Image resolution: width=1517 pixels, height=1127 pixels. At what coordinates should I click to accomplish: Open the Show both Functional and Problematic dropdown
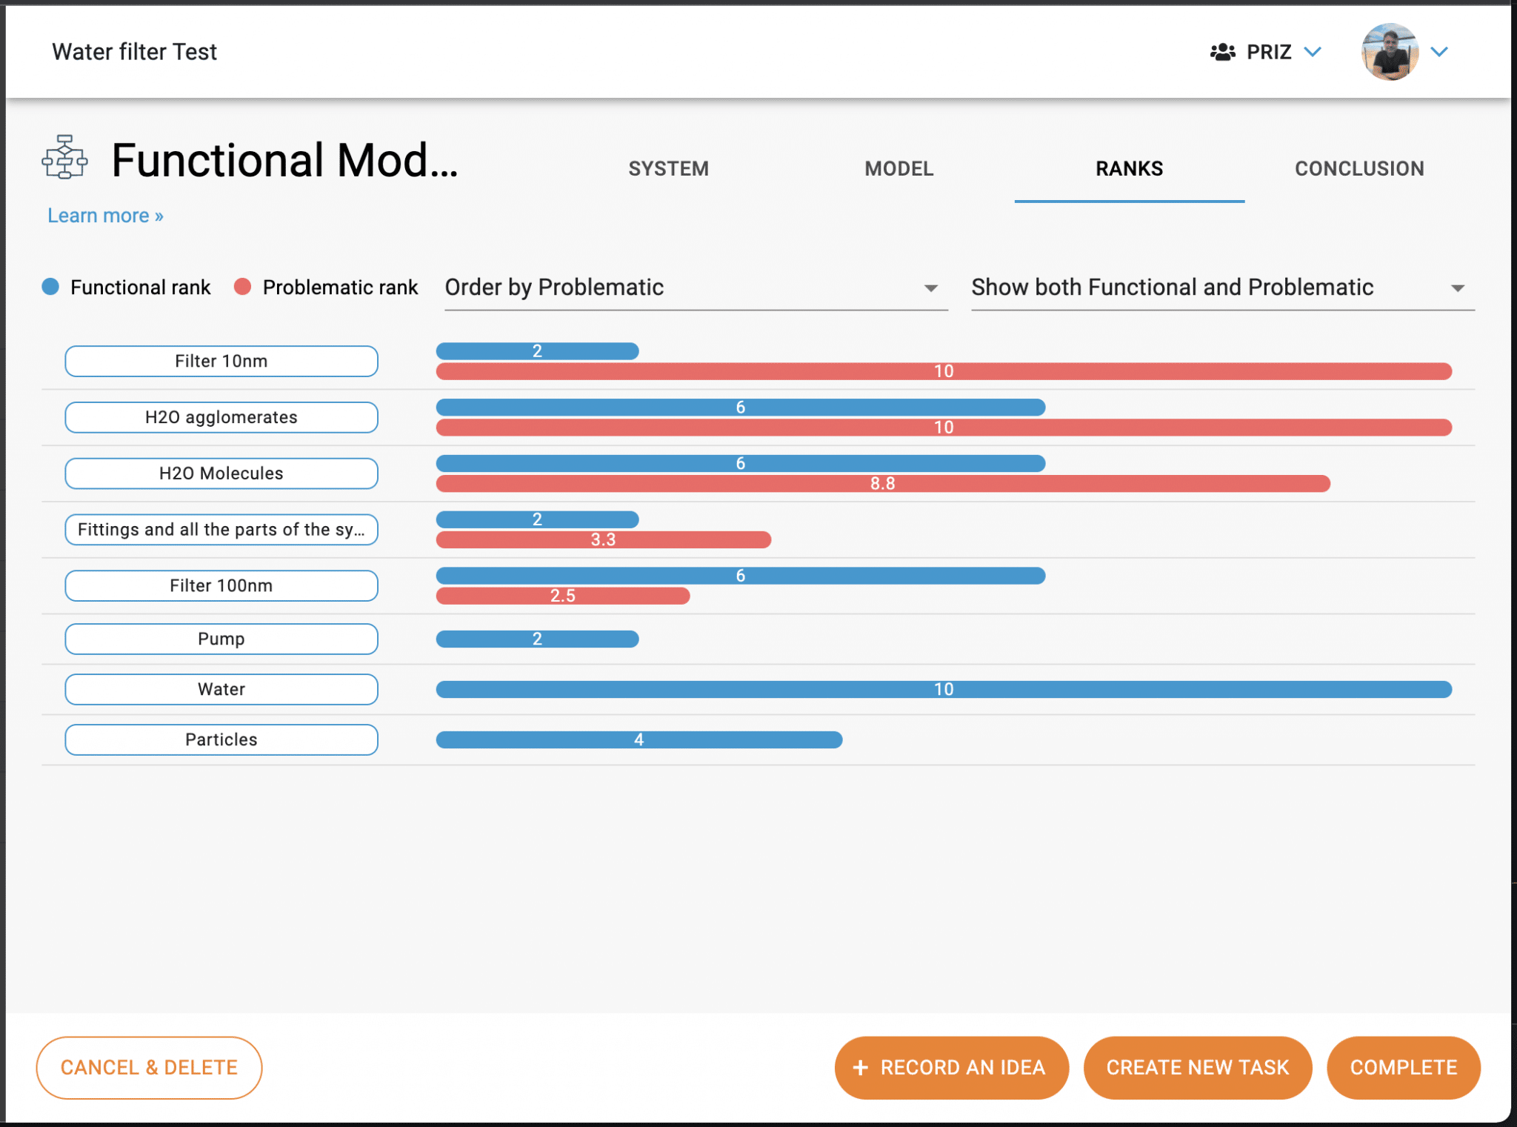[x=1456, y=287]
